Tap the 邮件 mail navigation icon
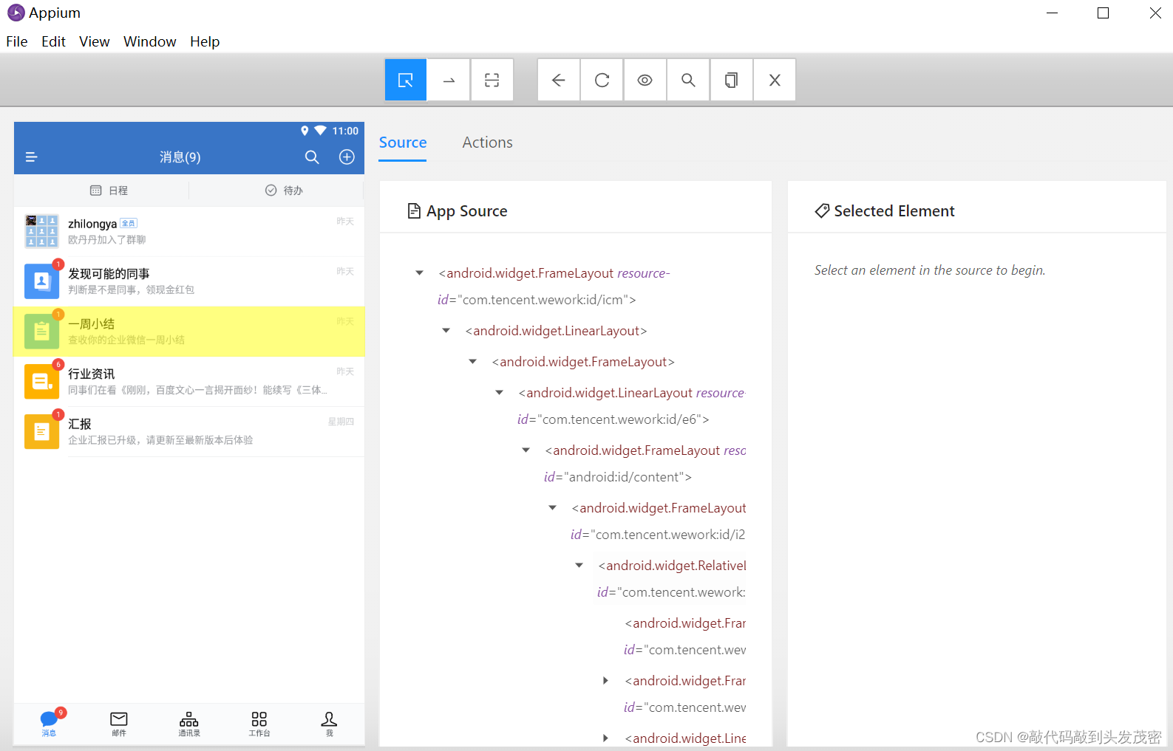 pos(119,724)
